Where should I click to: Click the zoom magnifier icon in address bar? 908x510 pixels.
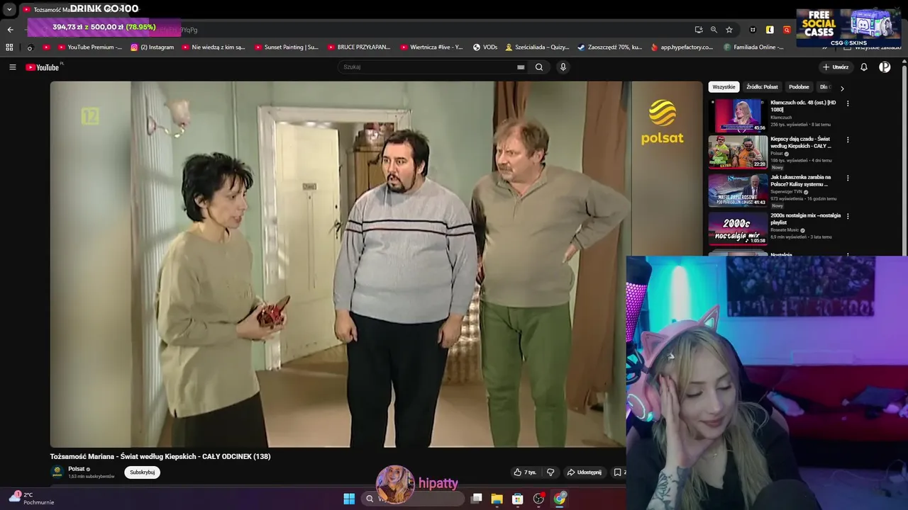(x=714, y=30)
